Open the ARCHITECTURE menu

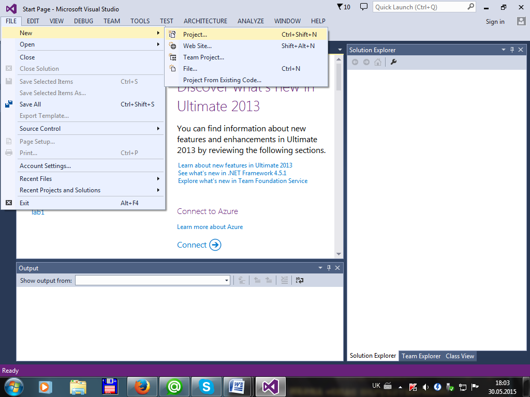point(205,21)
